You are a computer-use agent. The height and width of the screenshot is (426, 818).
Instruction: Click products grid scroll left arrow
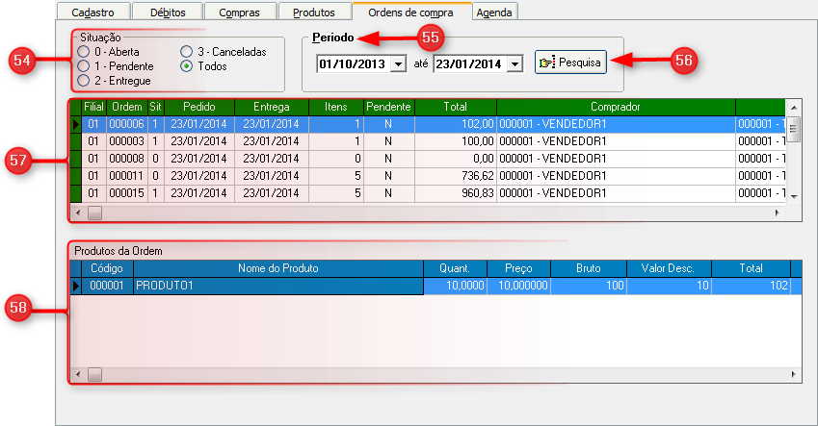78,374
